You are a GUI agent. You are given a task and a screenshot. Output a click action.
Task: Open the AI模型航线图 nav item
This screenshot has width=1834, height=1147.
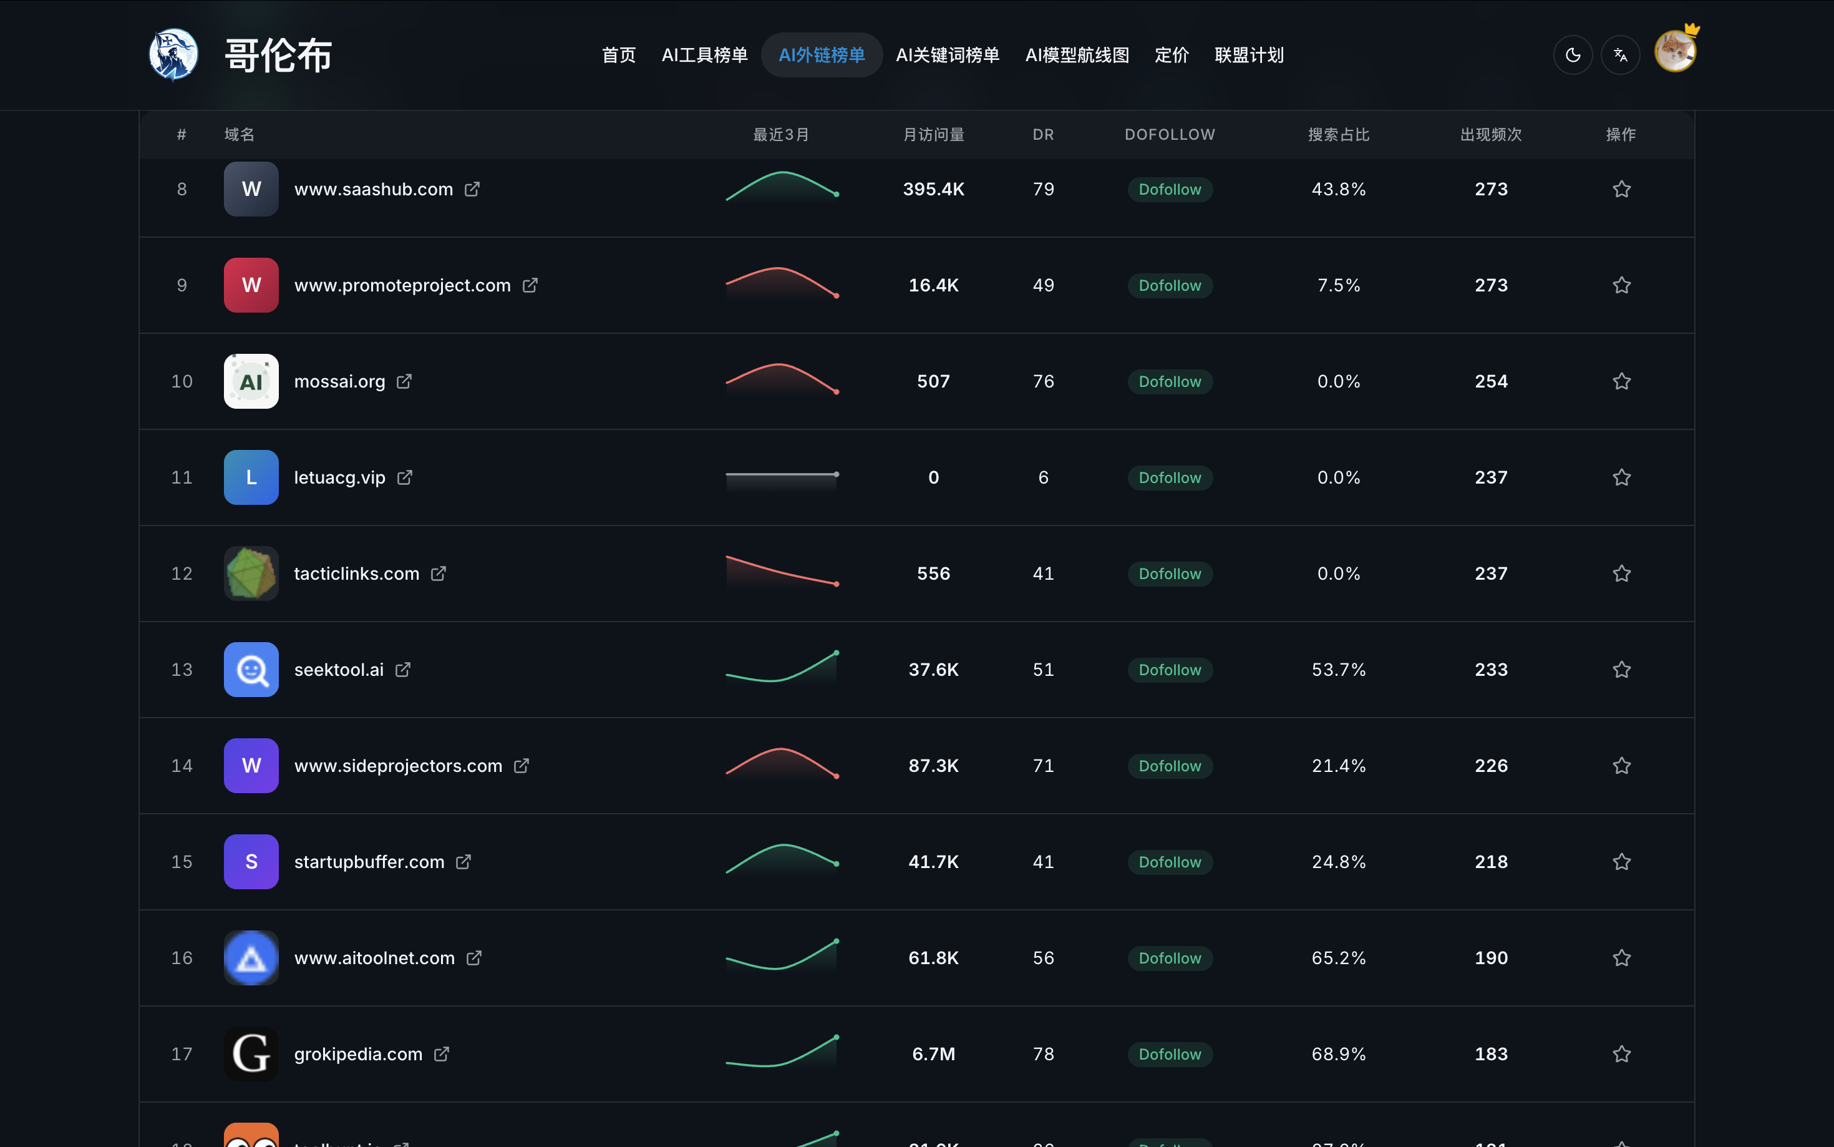pyautogui.click(x=1077, y=55)
